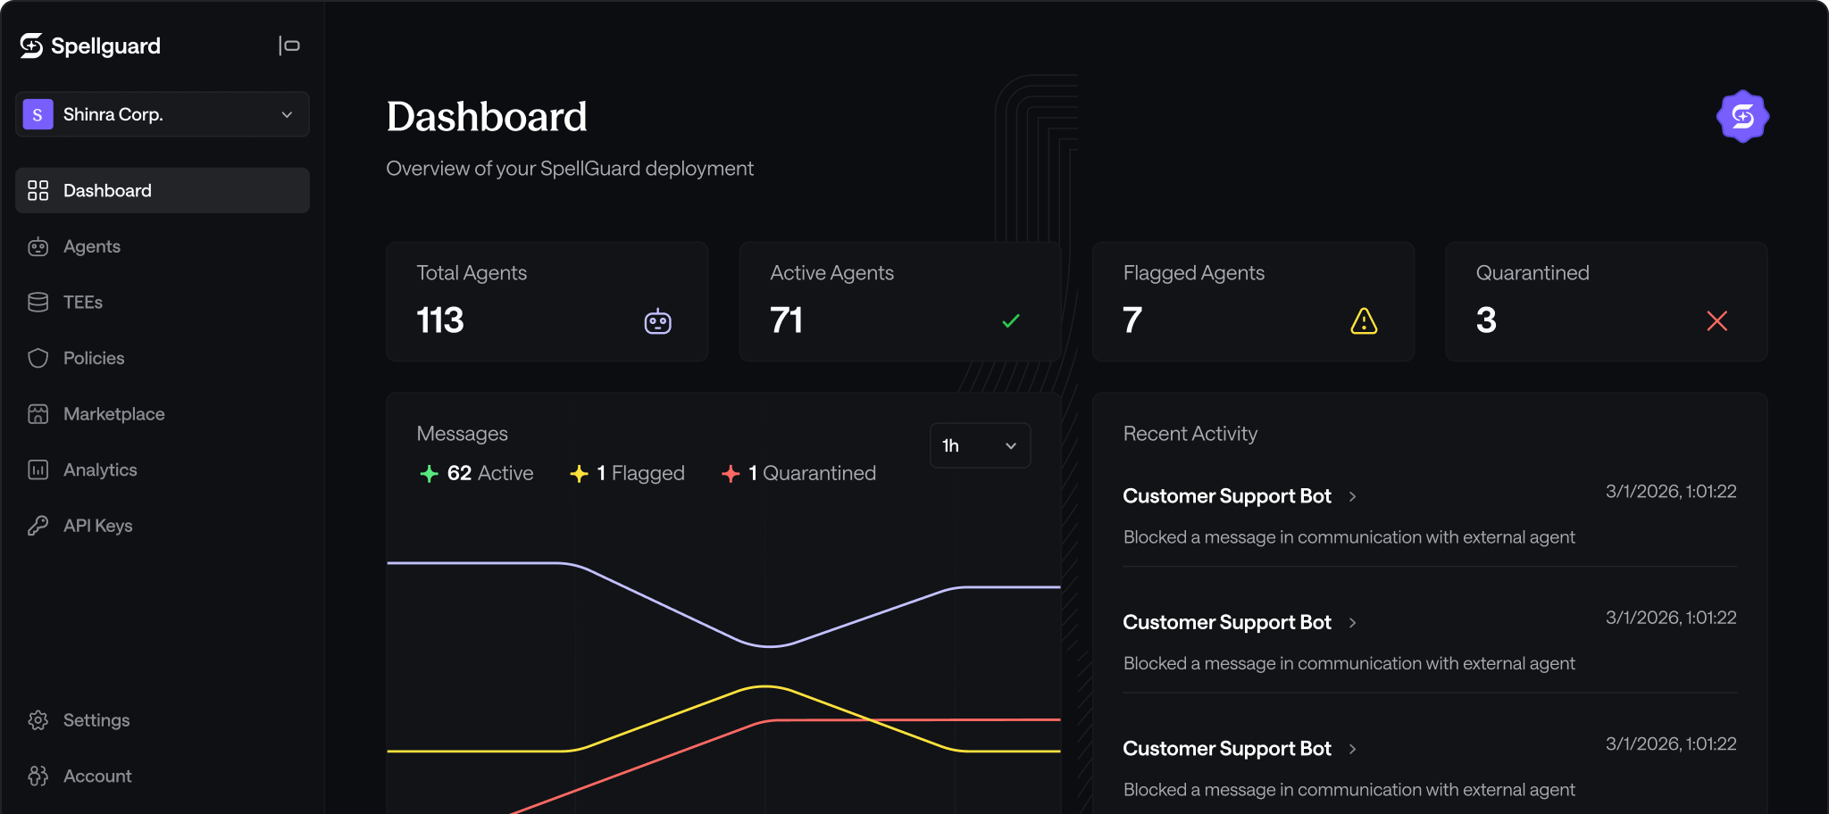Open the Agents page
Viewport: 1829px width, 814px height.
(x=163, y=246)
